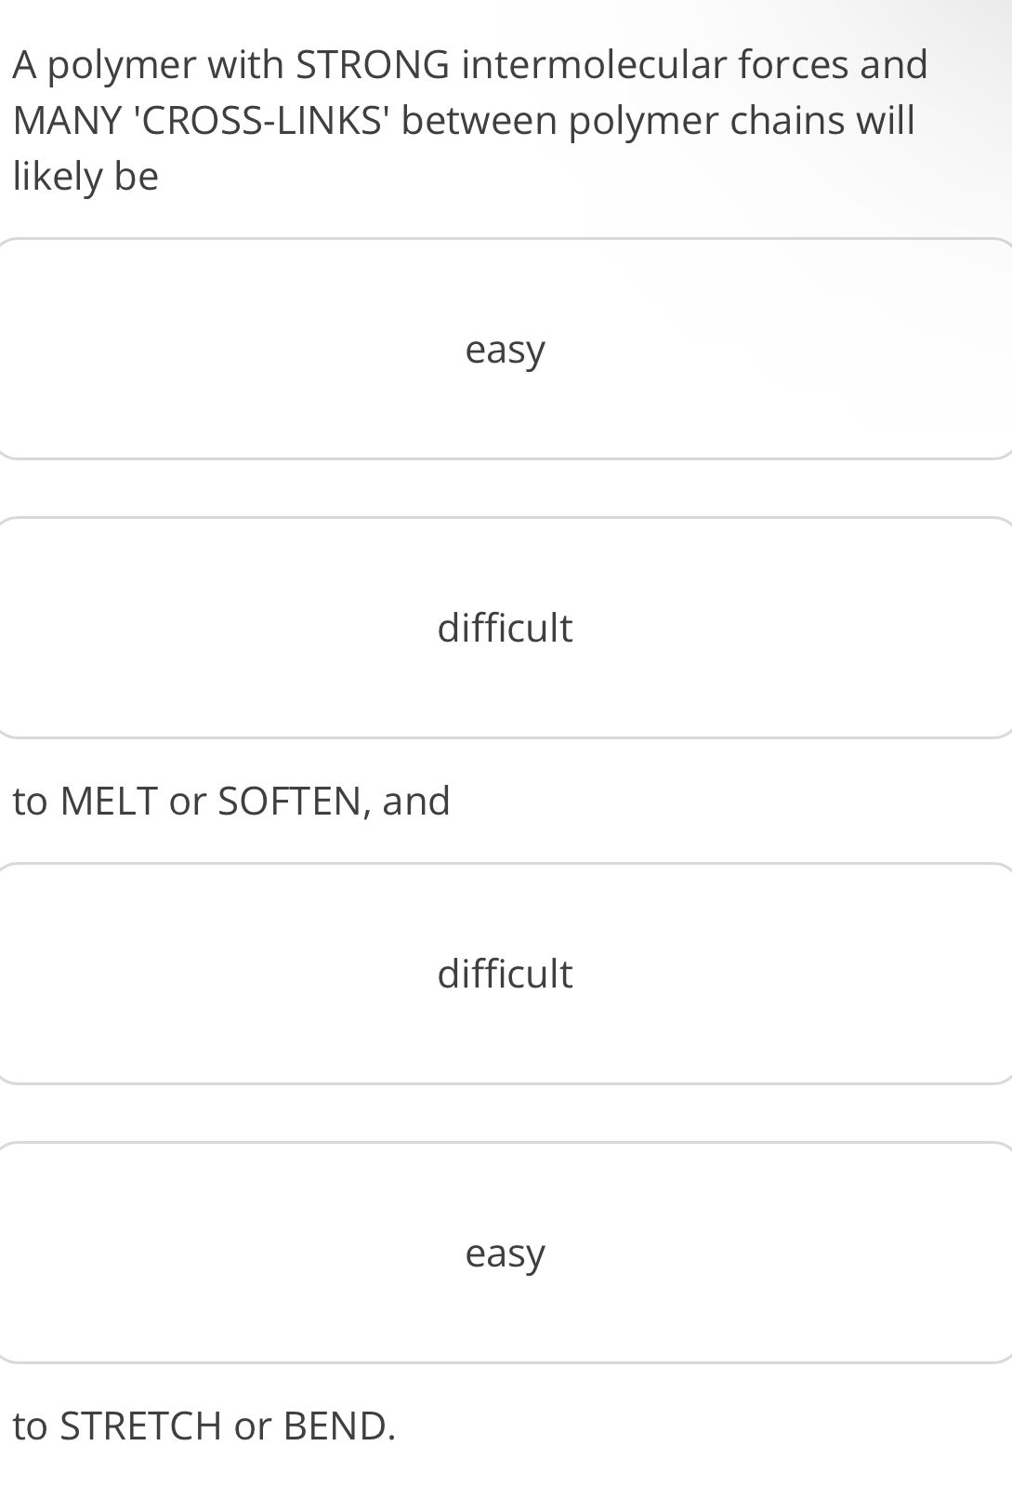Click the words 'likely be' ending the prompt

(x=85, y=177)
